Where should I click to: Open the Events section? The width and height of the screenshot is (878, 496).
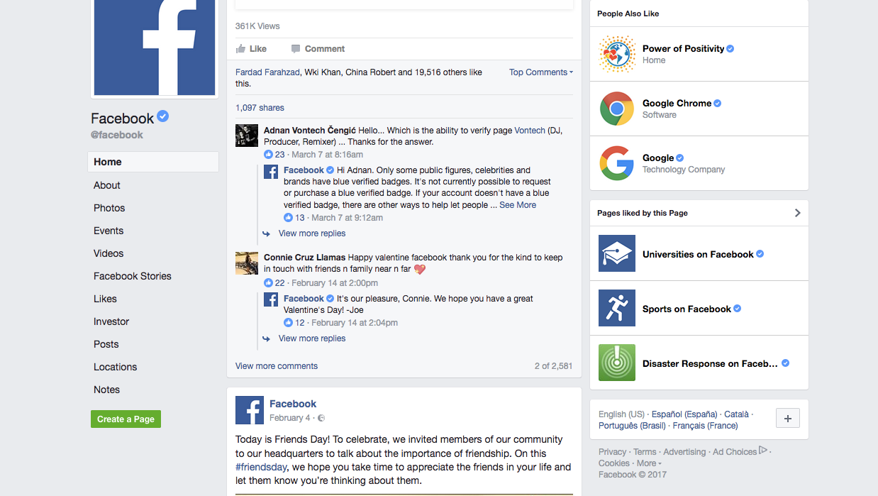pos(109,231)
